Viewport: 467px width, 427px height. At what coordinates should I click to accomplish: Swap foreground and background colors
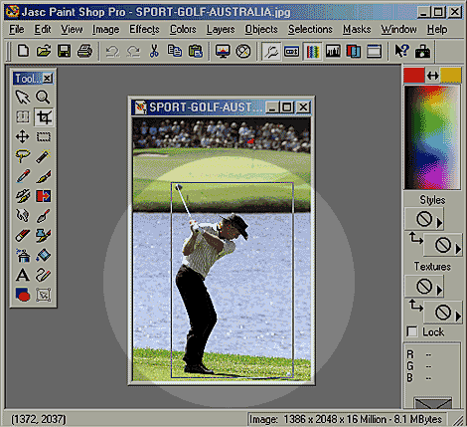[433, 76]
